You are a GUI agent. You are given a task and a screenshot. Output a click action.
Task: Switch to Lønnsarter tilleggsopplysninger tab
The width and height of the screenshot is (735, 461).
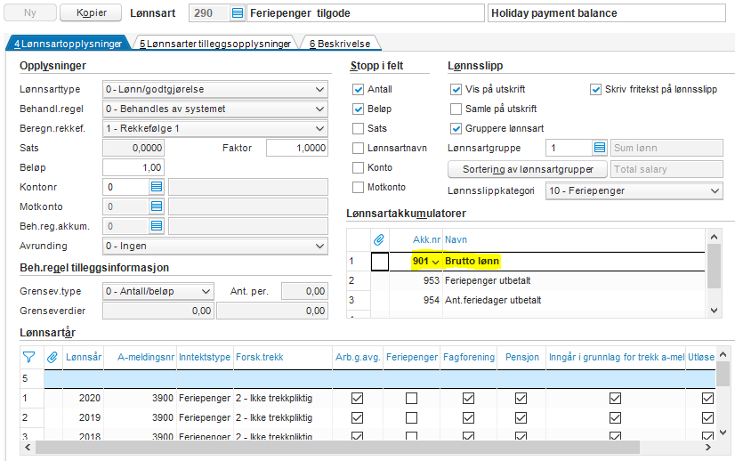[214, 43]
